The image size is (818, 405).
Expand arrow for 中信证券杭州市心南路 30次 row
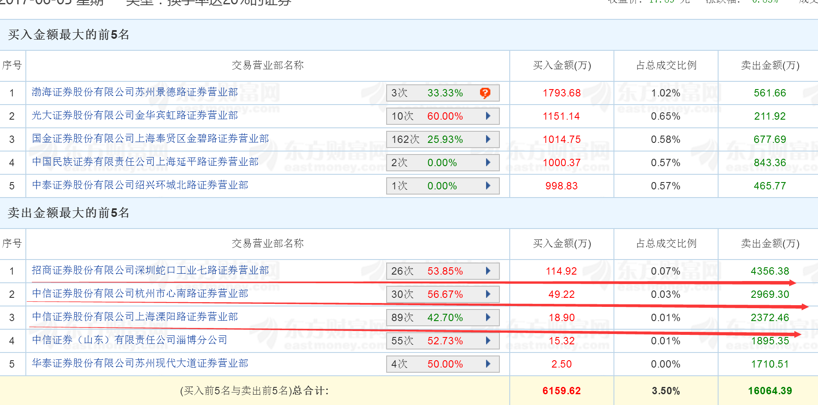488,294
